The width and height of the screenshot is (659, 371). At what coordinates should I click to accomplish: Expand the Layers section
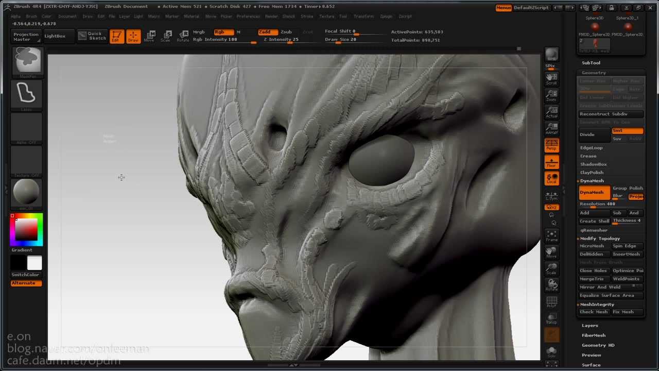click(x=589, y=326)
